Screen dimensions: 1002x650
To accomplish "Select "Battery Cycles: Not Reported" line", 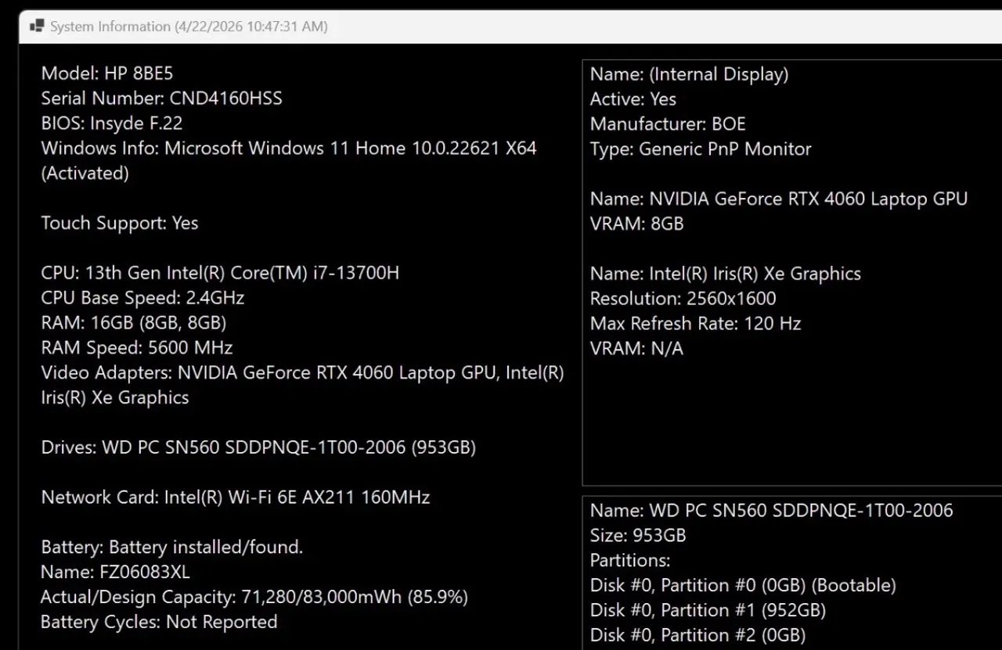I will pyautogui.click(x=159, y=623).
